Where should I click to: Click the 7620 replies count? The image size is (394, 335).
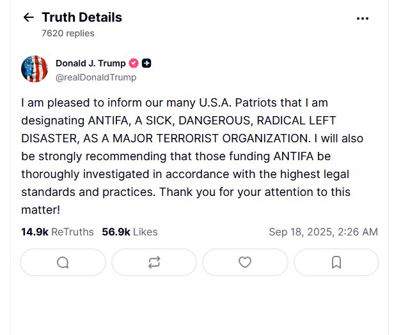click(68, 33)
